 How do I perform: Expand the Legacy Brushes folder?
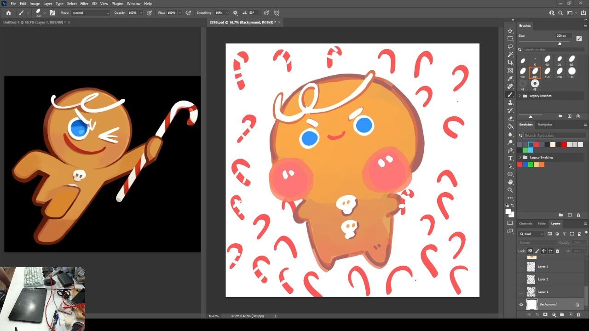click(520, 96)
